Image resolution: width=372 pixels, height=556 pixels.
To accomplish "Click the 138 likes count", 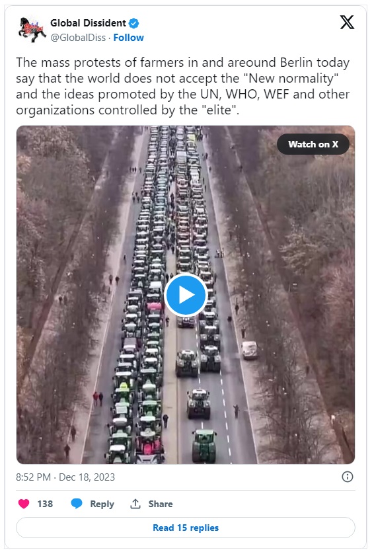I will 45,504.
